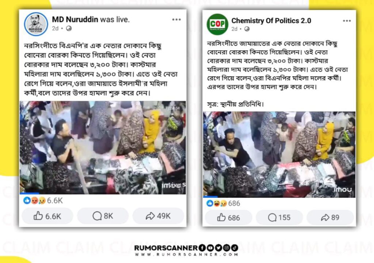Click the Chemistry Of Politics 2.0 name link

(271, 21)
